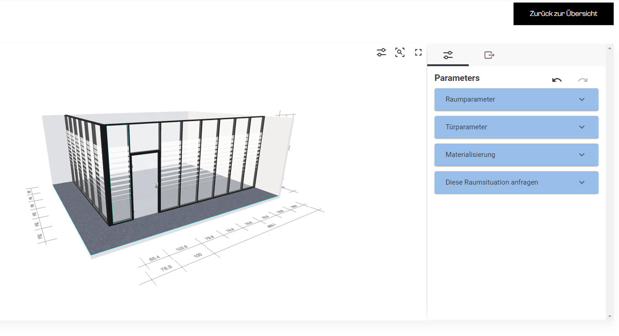Image resolution: width=619 pixels, height=336 pixels.
Task: Expand the Türparameter section
Action: 516,127
